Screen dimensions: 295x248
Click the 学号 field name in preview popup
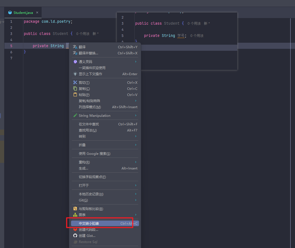(181, 36)
